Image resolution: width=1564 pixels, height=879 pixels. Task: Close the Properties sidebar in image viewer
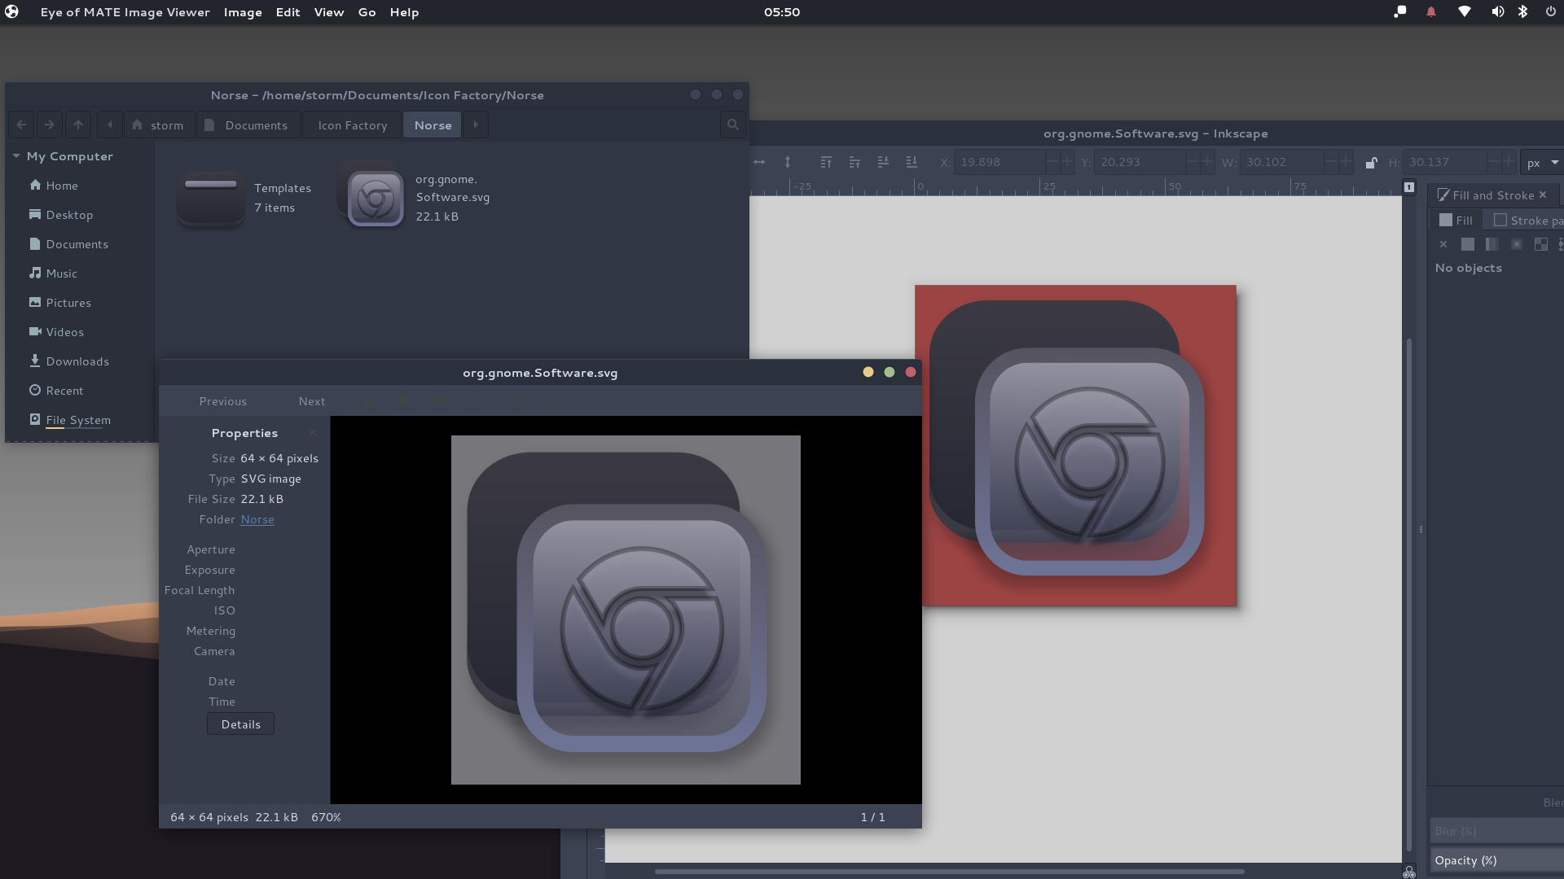(x=313, y=432)
